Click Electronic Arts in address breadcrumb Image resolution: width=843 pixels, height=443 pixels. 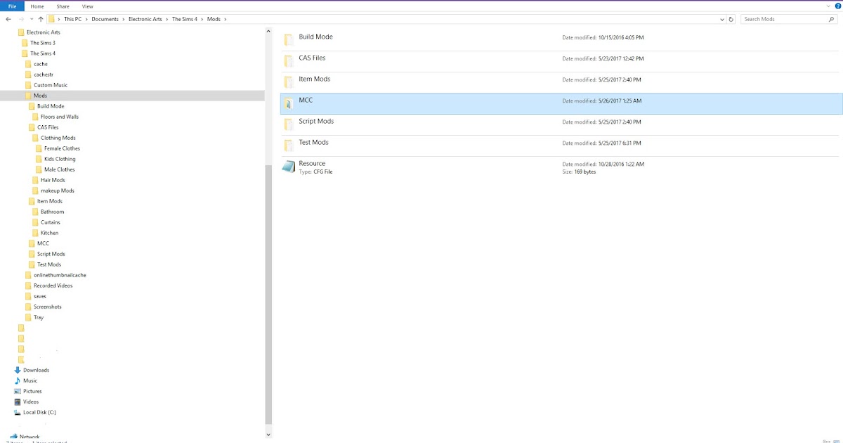pyautogui.click(x=145, y=19)
